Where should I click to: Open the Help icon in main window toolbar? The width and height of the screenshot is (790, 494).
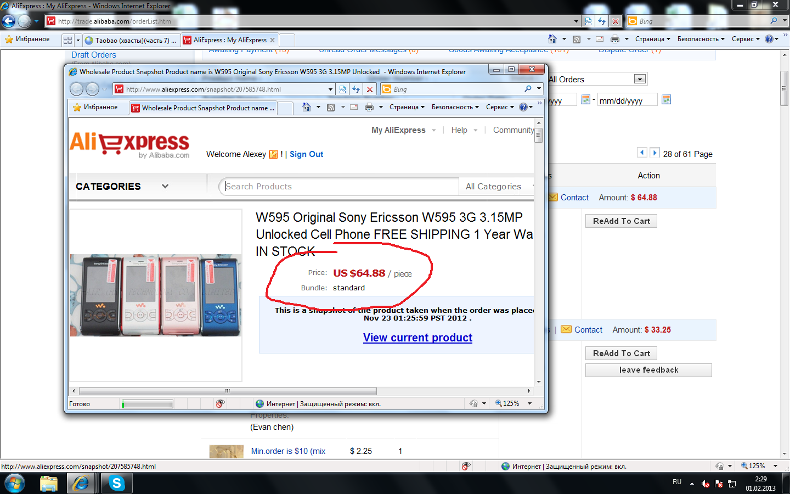pyautogui.click(x=769, y=39)
